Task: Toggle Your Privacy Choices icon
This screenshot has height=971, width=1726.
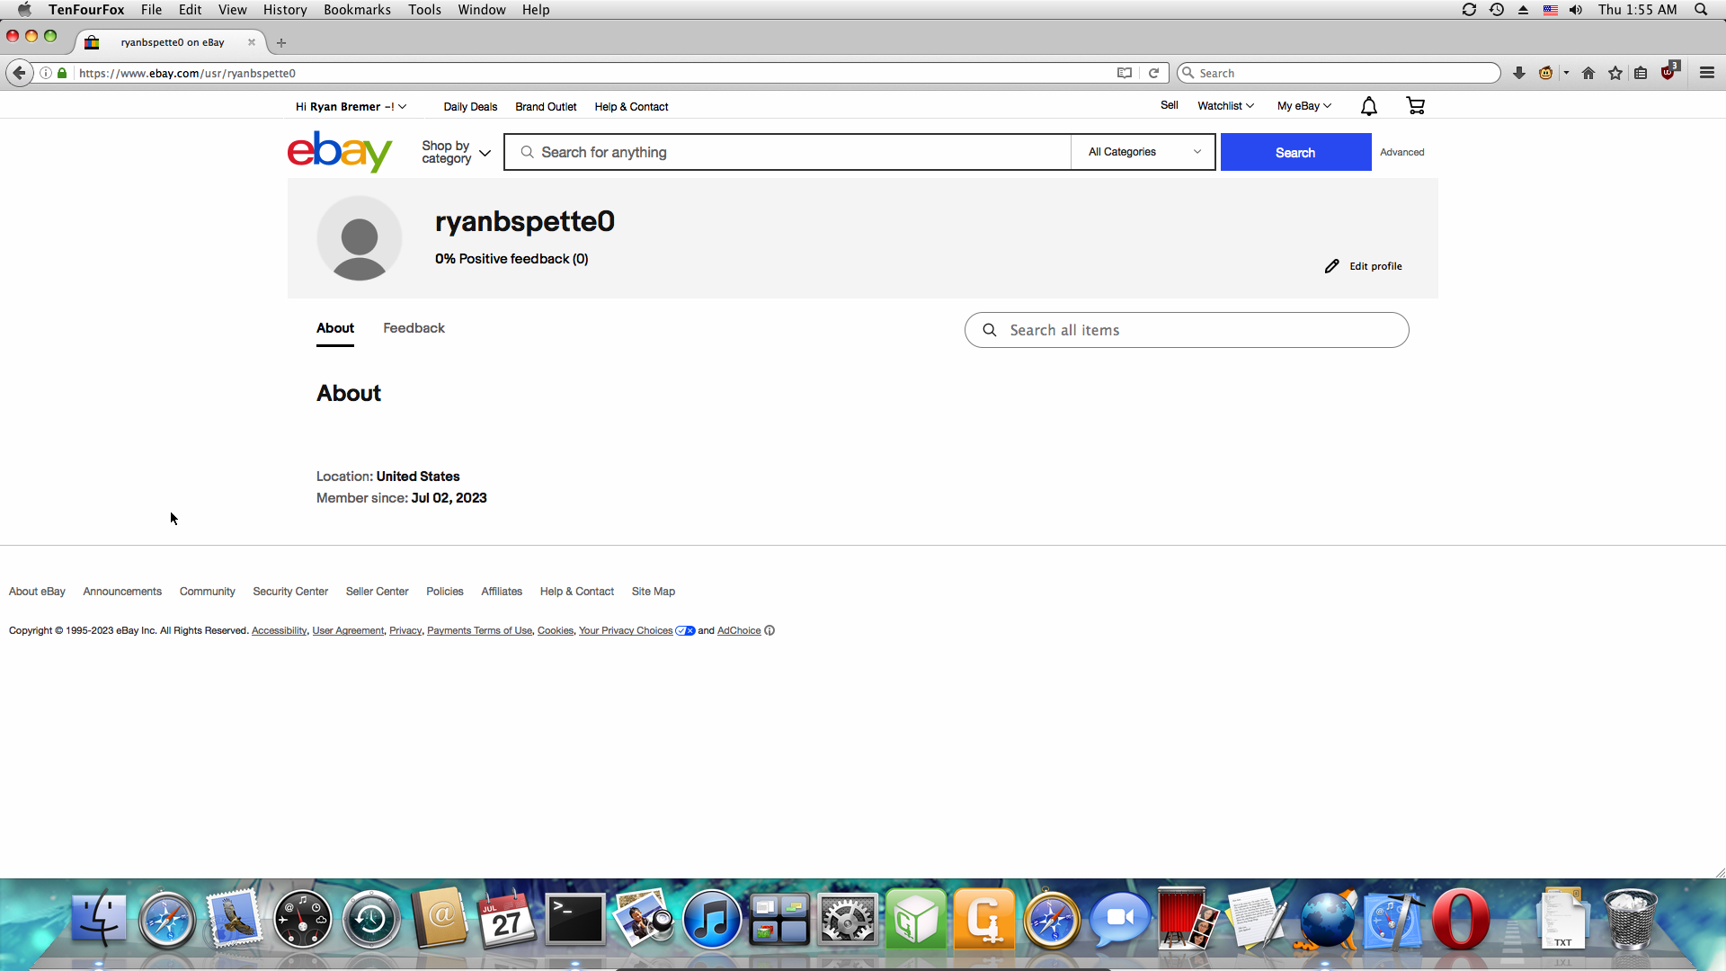Action: tap(685, 630)
